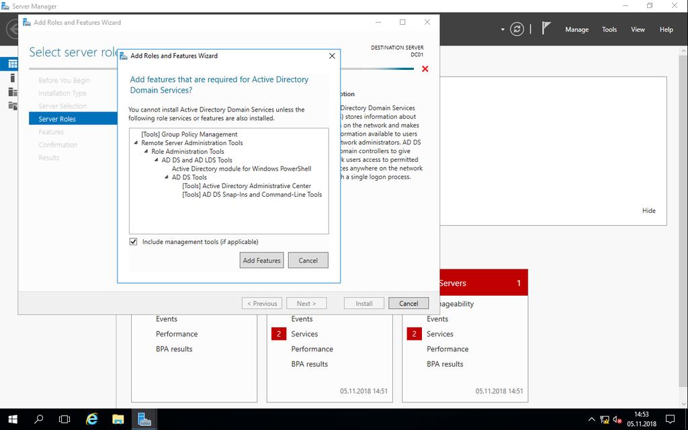The height and width of the screenshot is (430, 688).
Task: Select the Local Server icon in the sidebar
Action: click(x=12, y=78)
